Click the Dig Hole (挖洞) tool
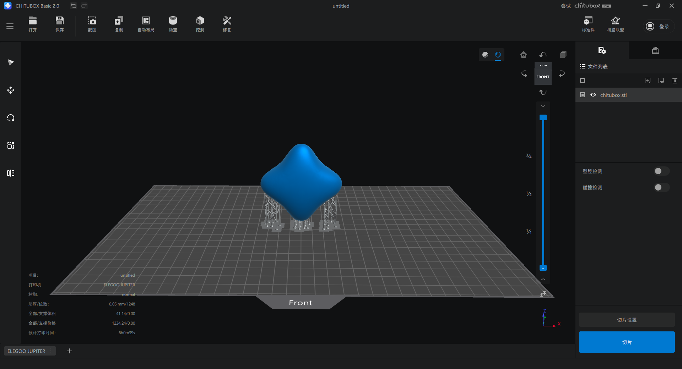Image resolution: width=682 pixels, height=369 pixels. pos(200,24)
